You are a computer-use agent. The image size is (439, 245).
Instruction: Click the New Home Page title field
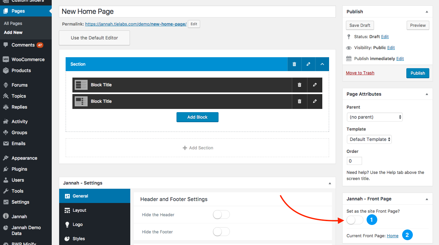pyautogui.click(x=197, y=12)
